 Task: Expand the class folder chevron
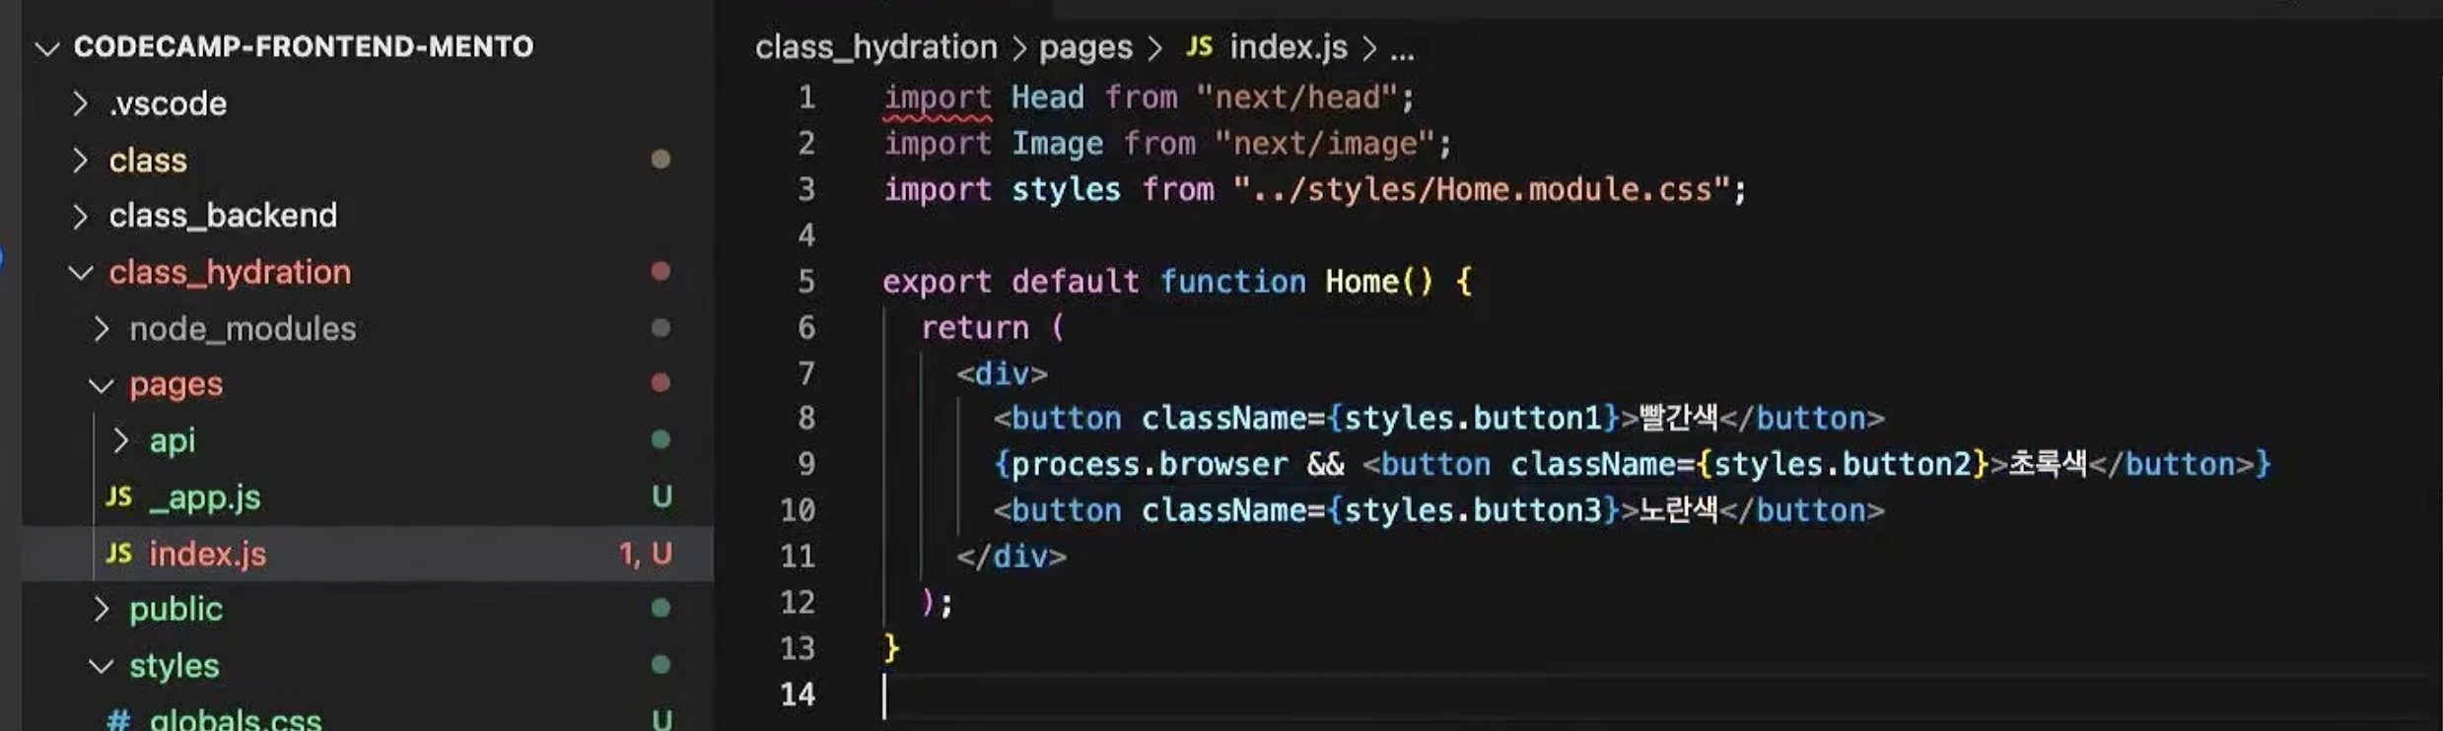tap(81, 160)
